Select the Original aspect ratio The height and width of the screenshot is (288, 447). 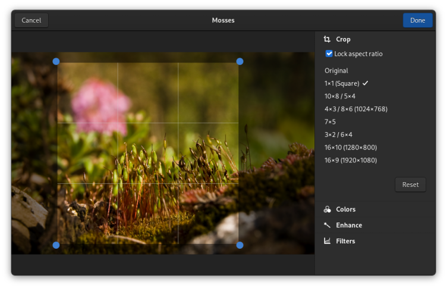coord(336,71)
